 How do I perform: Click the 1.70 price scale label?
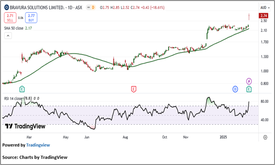pyautogui.click(x=264, y=42)
